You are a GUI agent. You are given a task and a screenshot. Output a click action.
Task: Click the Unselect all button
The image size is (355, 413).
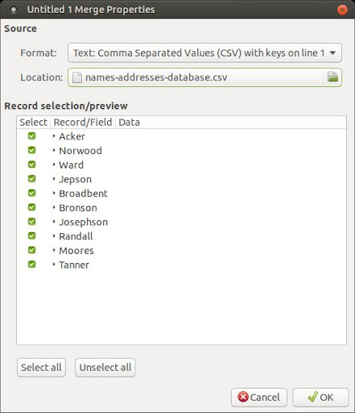point(105,367)
